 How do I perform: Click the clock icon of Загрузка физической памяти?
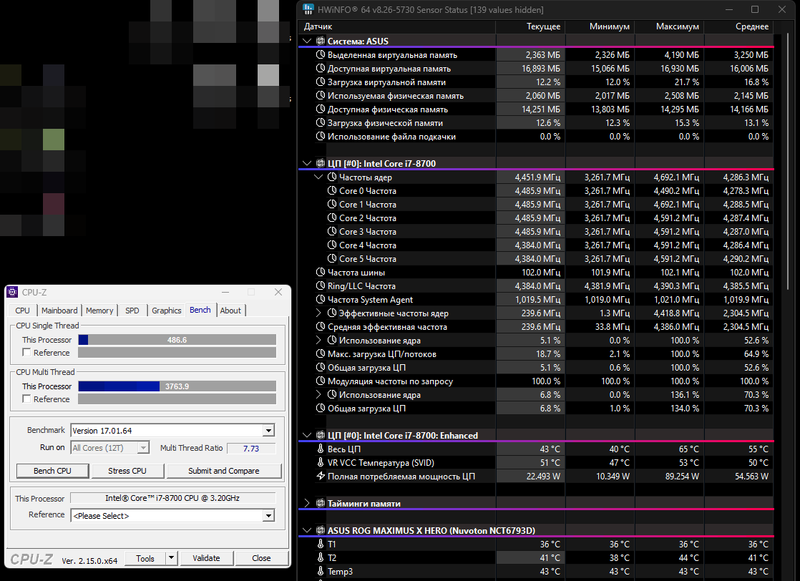321,122
